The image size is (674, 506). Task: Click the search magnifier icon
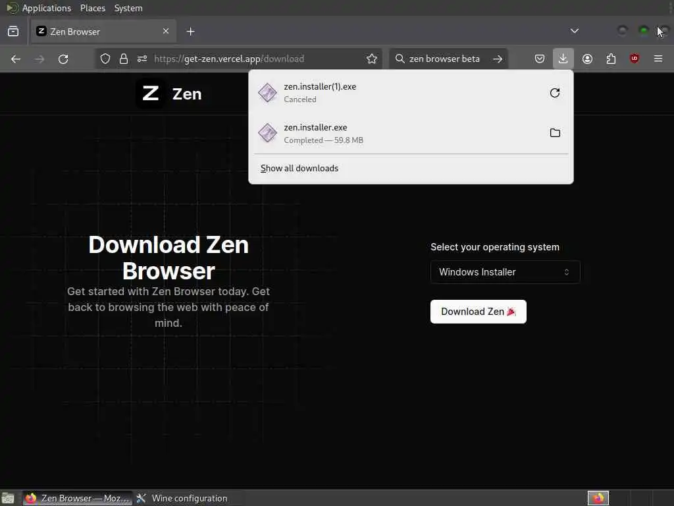[400, 59]
